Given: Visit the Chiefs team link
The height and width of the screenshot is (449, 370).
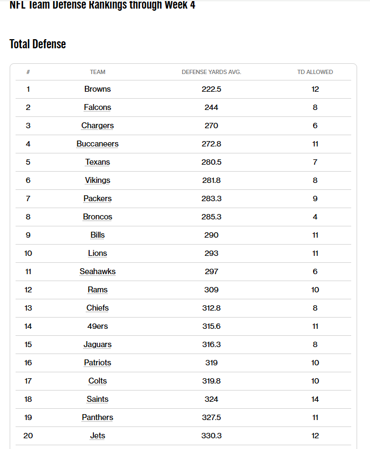Looking at the screenshot, I should [x=98, y=308].
